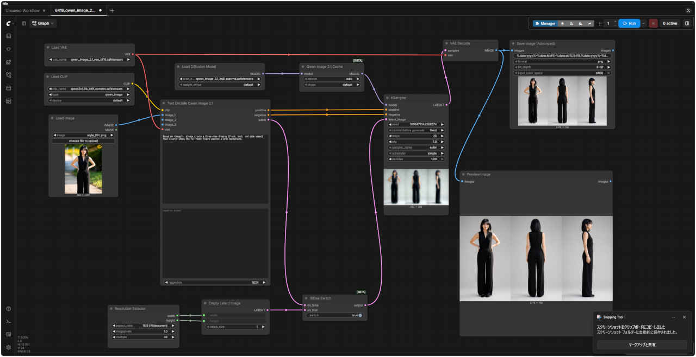Open the image assets panel in left sidebar
Image resolution: width=696 pixels, height=357 pixels.
(9, 36)
